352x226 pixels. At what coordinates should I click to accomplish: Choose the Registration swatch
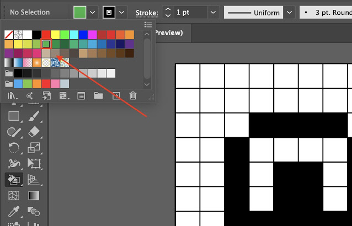coord(18,35)
